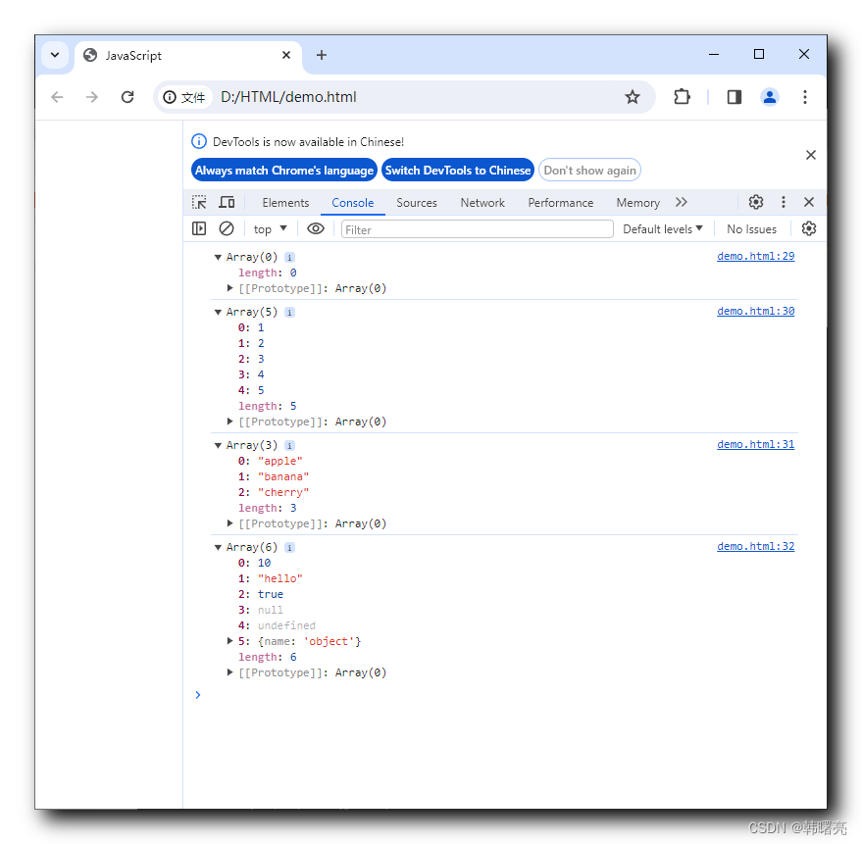Expand Prototype under Array(0)
The height and width of the screenshot is (844, 862).
[229, 288]
